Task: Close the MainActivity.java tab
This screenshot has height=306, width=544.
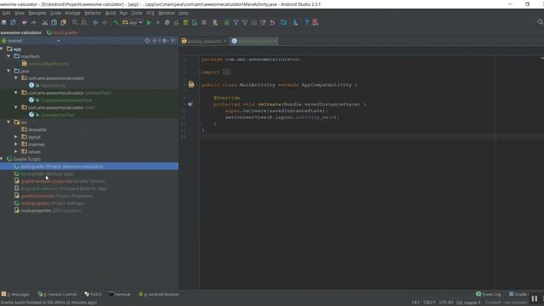Action: (275, 41)
